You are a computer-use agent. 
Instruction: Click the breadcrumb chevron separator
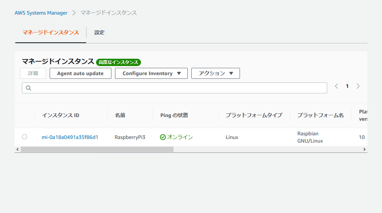pos(74,13)
